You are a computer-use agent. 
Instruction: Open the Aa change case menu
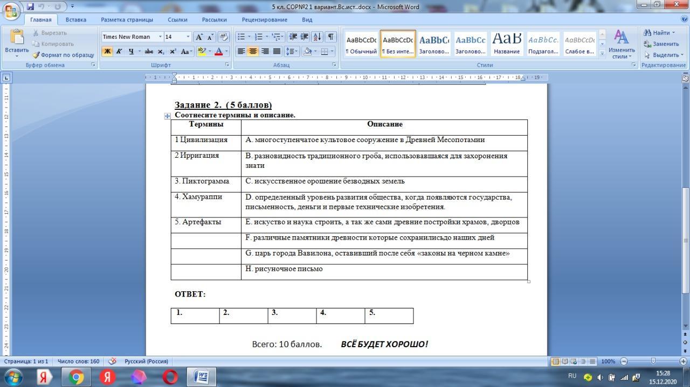[186, 52]
